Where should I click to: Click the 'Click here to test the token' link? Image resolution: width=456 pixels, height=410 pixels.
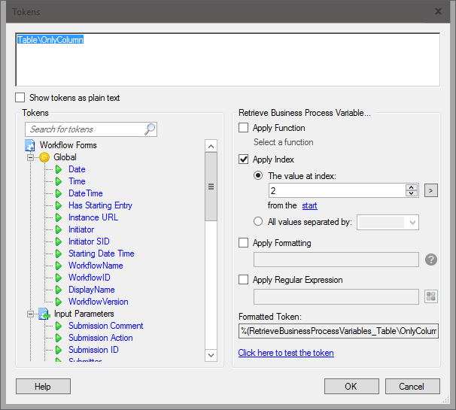[286, 353]
